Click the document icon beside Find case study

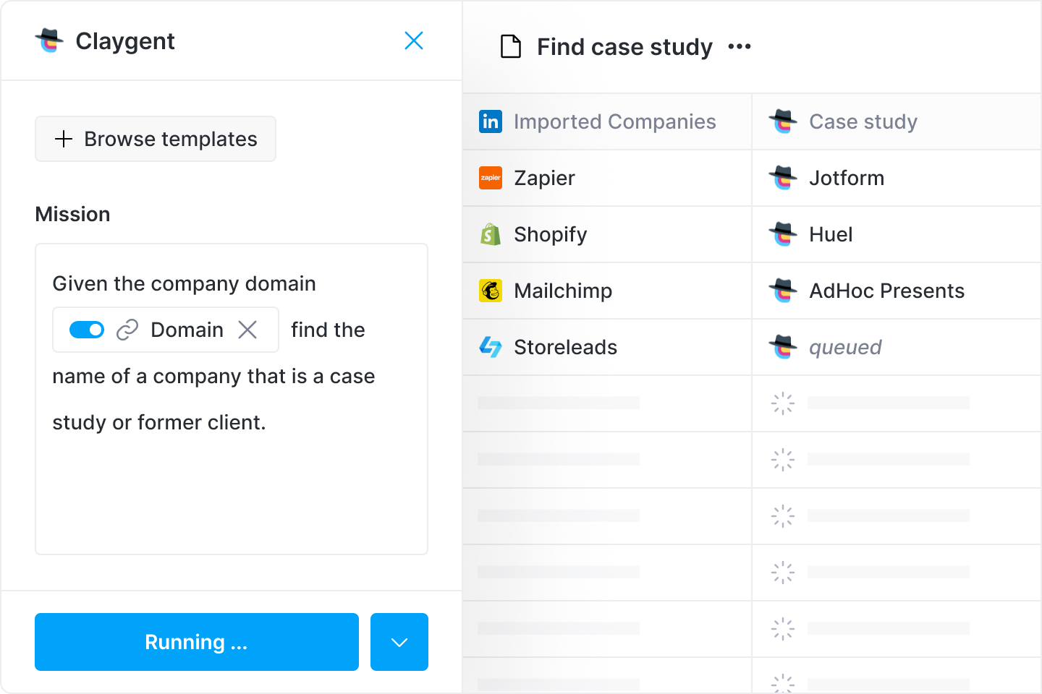click(x=511, y=47)
